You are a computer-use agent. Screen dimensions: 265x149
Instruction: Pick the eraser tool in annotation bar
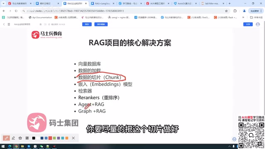(x=20, y=138)
